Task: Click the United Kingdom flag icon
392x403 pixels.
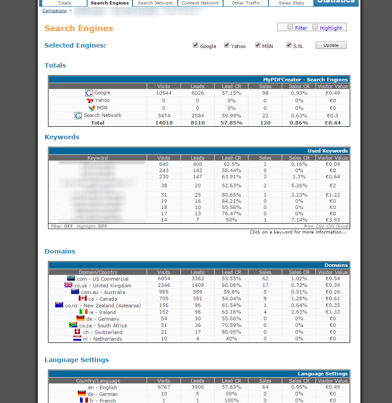Action: coord(68,285)
